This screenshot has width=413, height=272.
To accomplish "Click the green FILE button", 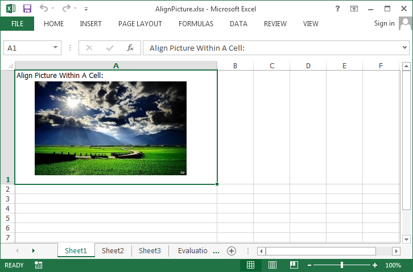I will (17, 24).
